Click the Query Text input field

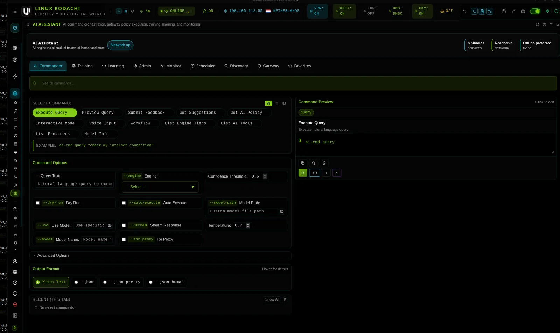[x=75, y=184]
